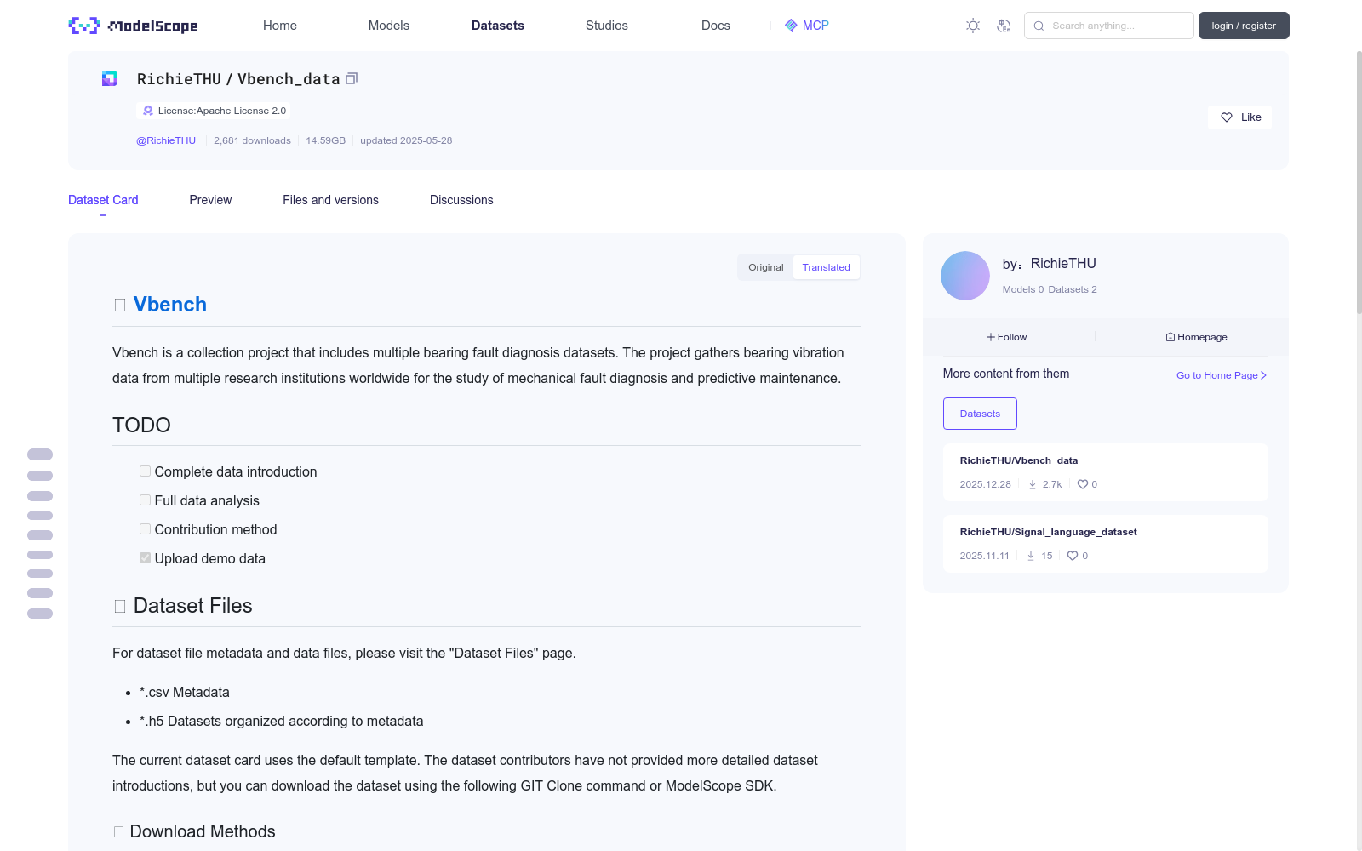Check the Contribution method checkbox

[146, 529]
